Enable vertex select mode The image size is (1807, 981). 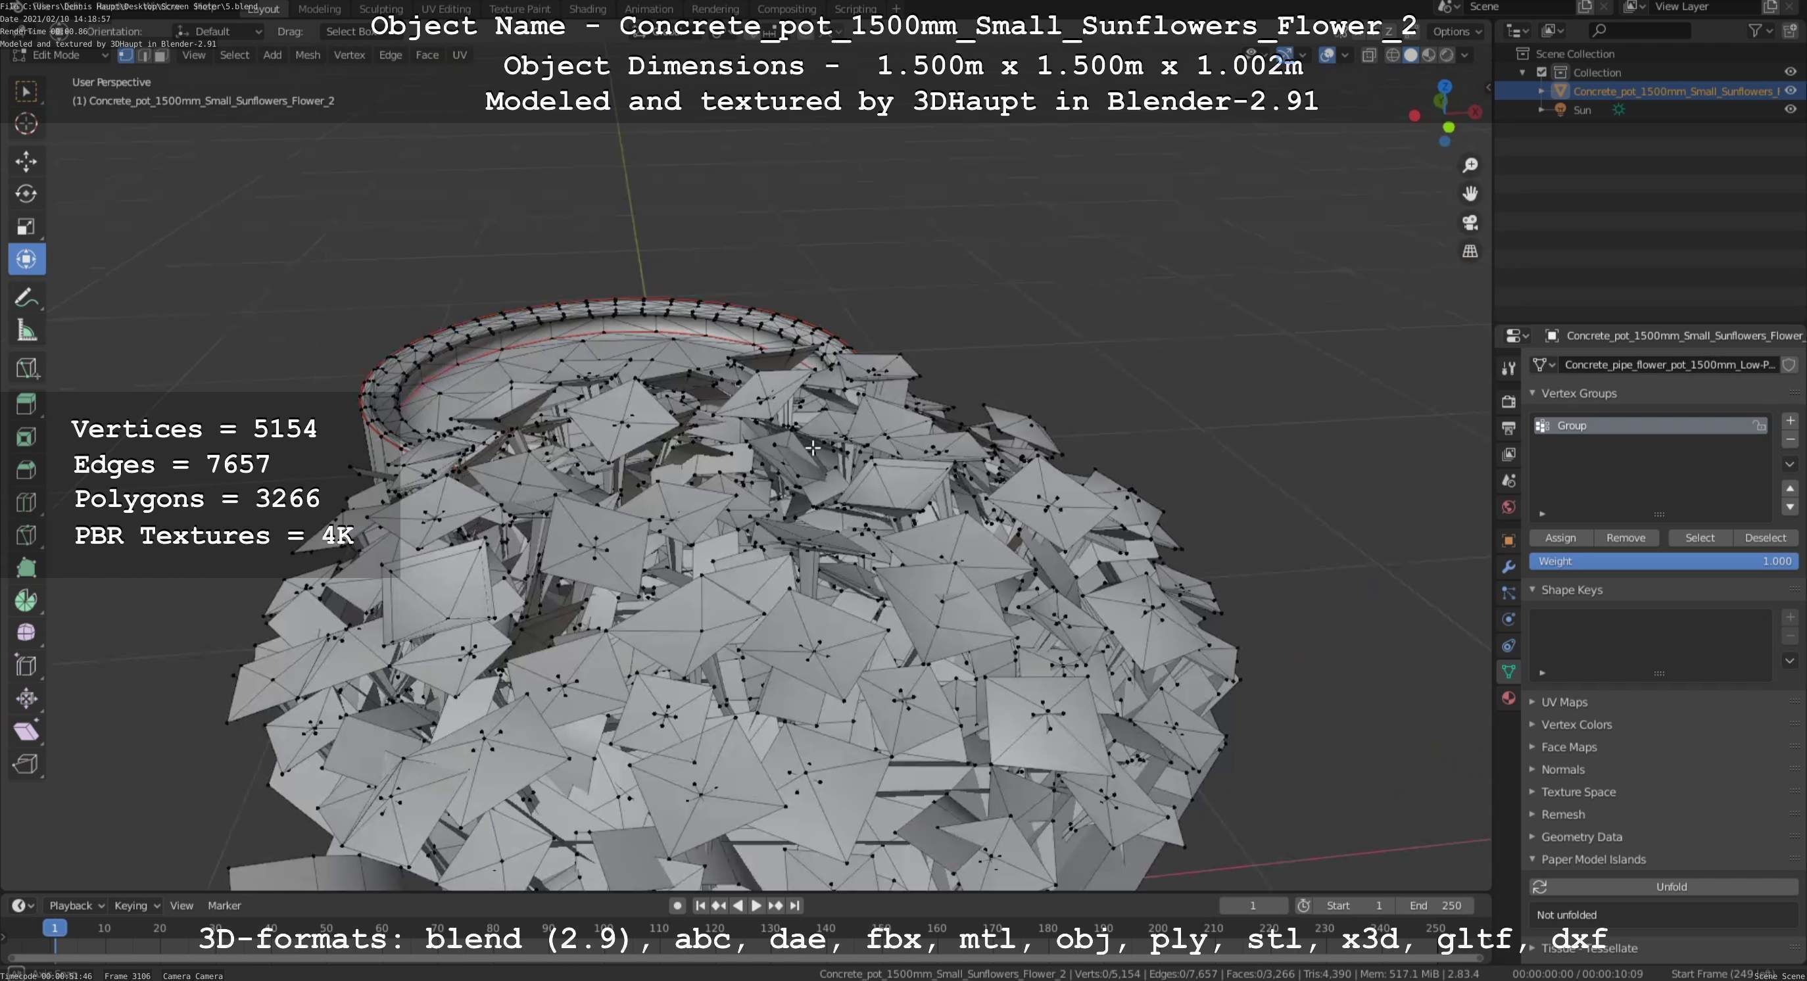point(126,55)
